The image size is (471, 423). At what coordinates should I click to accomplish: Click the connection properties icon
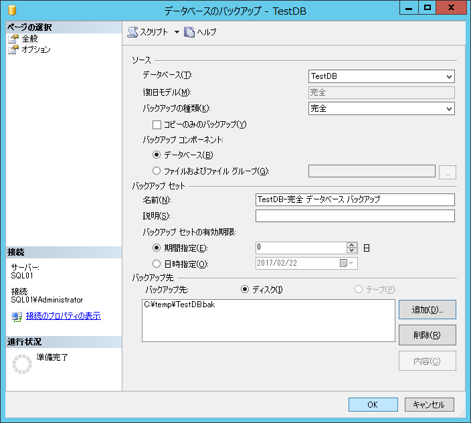pos(17,316)
